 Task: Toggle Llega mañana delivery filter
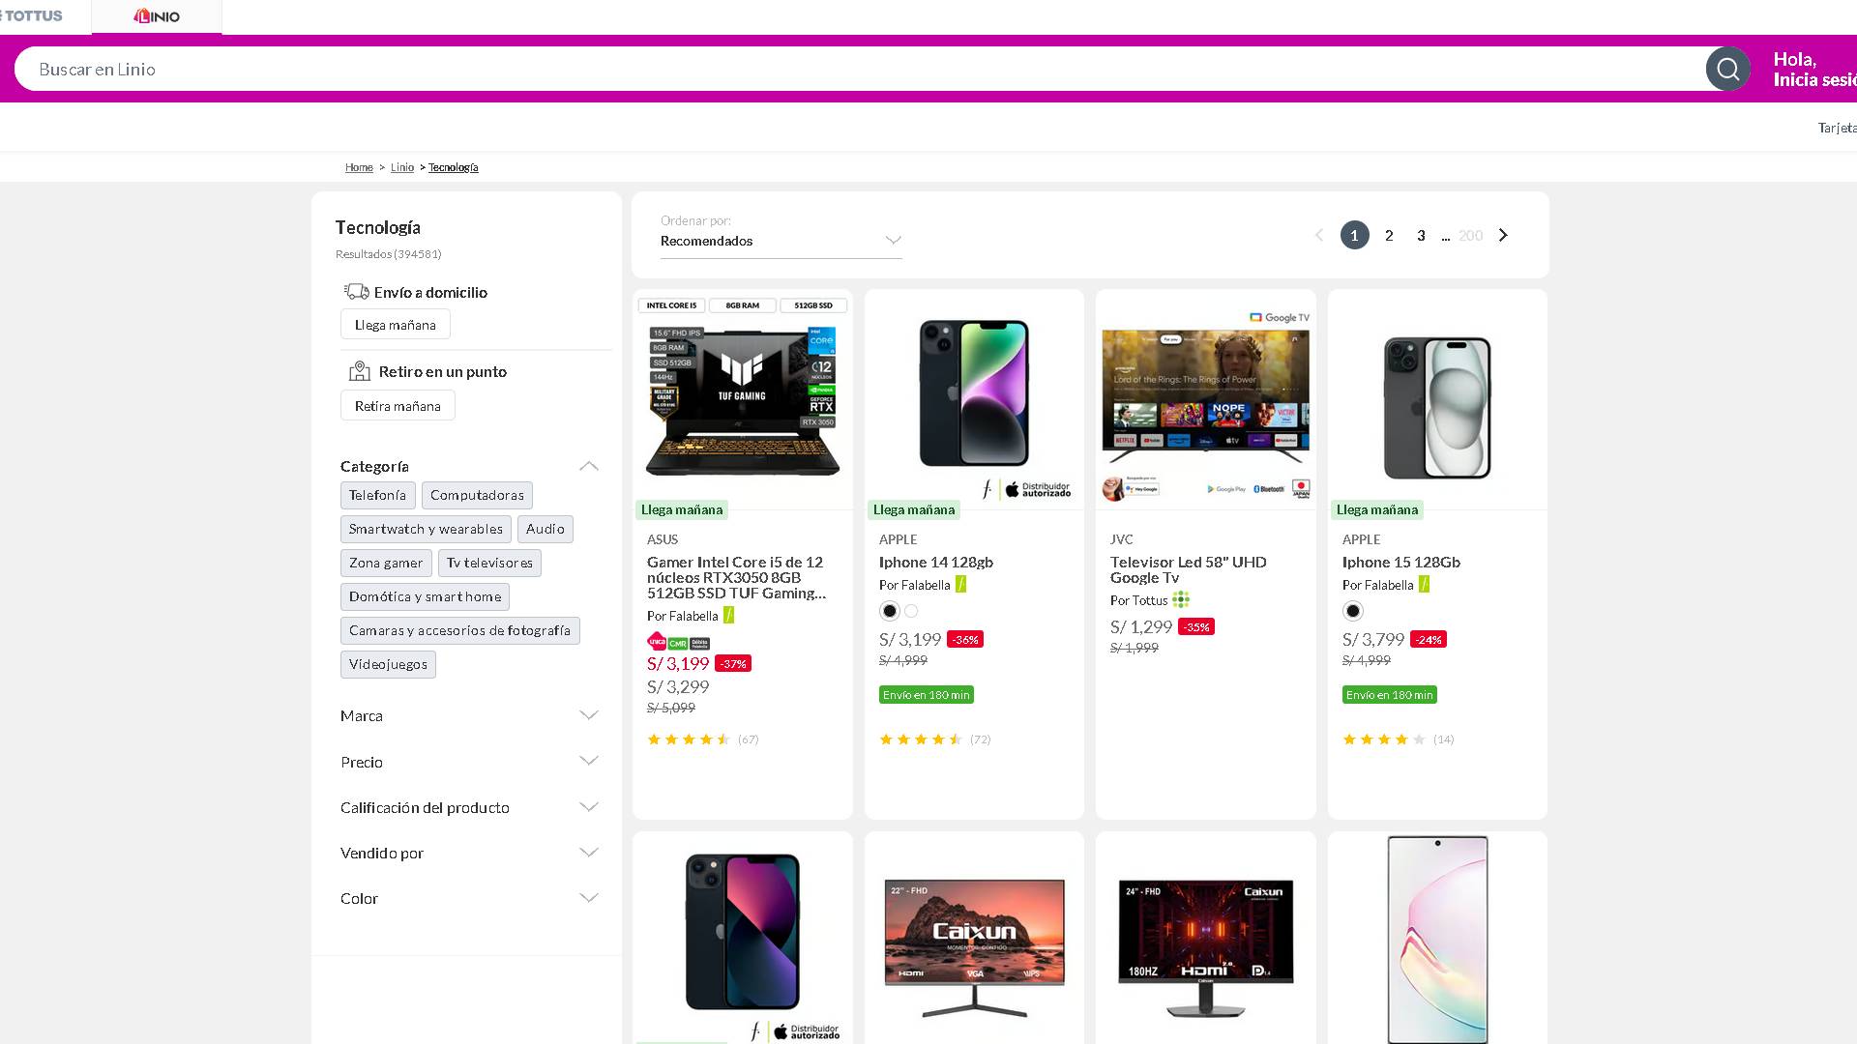(x=396, y=325)
